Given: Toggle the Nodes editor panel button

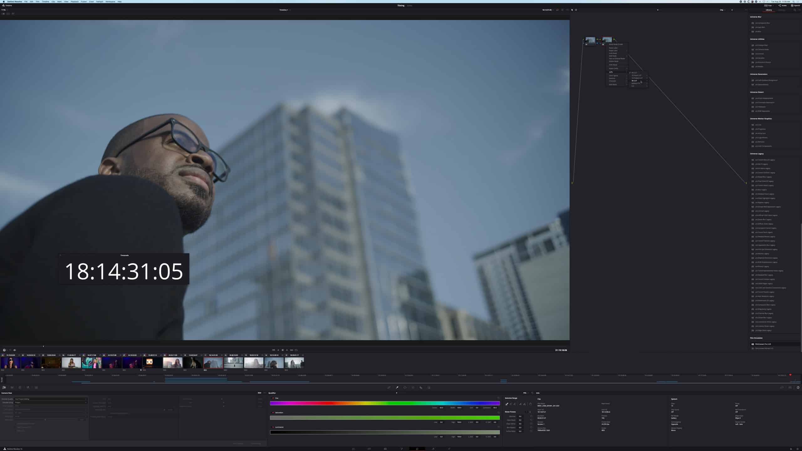Looking at the screenshot, I should [782, 6].
